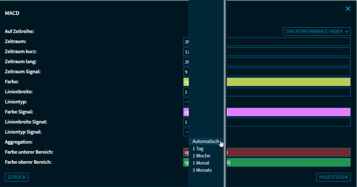The width and height of the screenshot is (357, 187).
Task: Select 1 Monat from the aggregation list
Action: pyautogui.click(x=201, y=163)
